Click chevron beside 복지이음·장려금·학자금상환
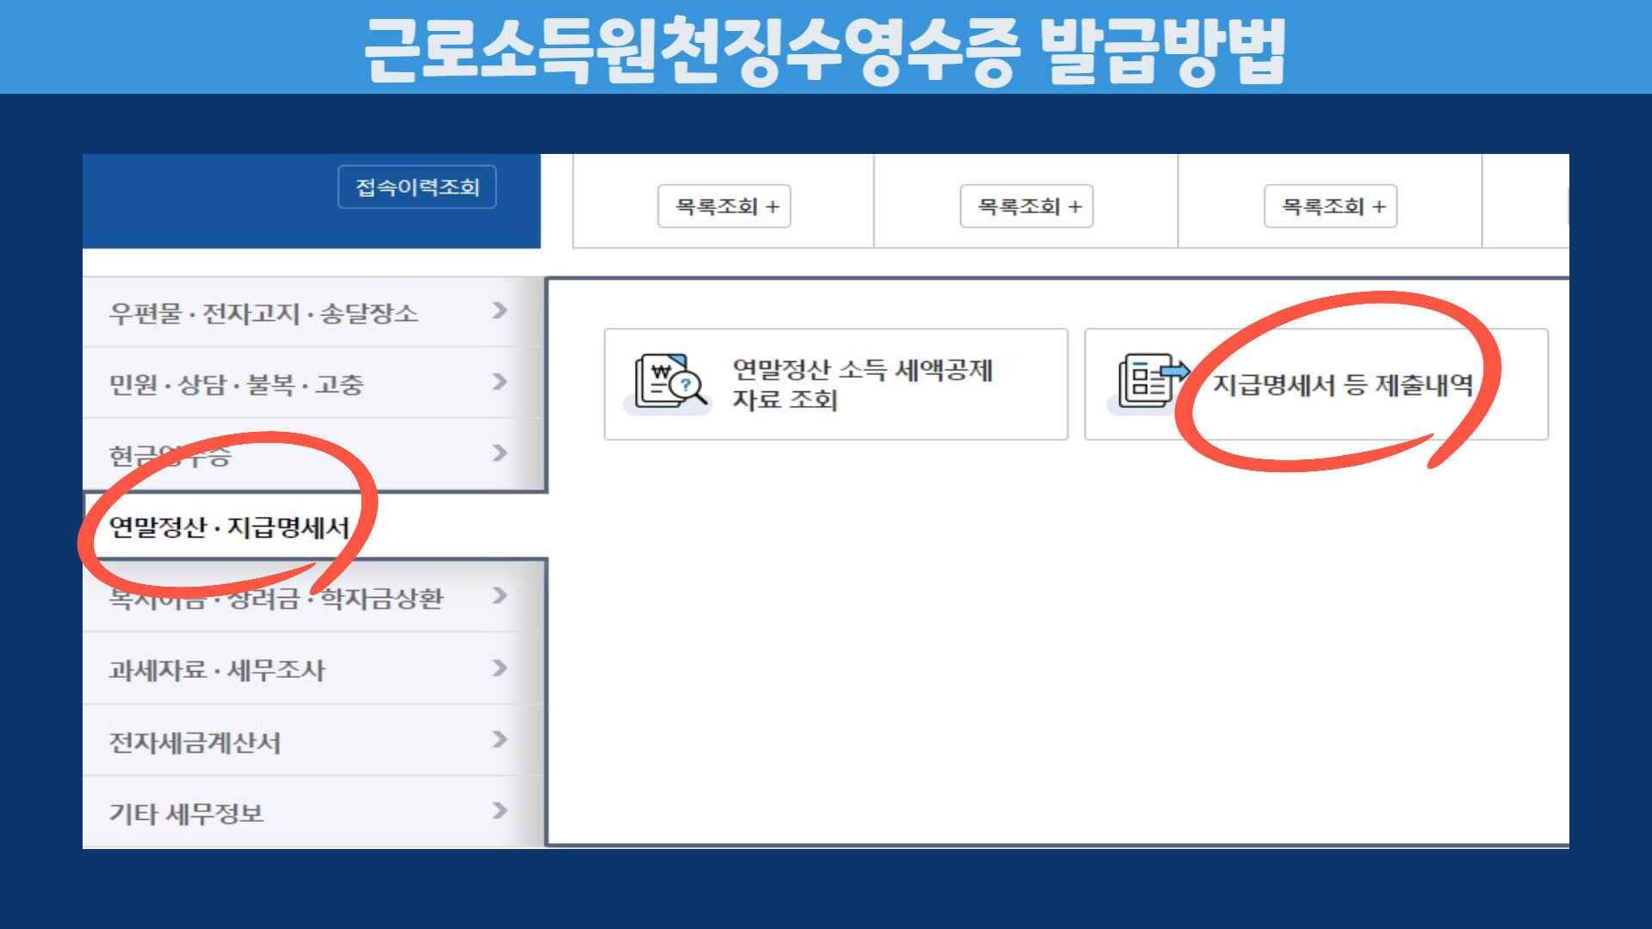The height and width of the screenshot is (929, 1652). (500, 595)
